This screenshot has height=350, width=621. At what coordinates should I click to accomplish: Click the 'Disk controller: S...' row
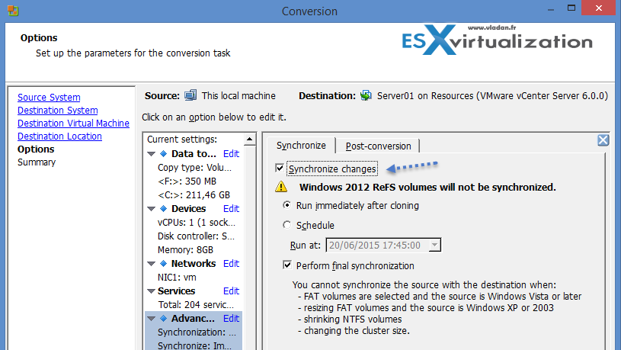pyautogui.click(x=196, y=236)
